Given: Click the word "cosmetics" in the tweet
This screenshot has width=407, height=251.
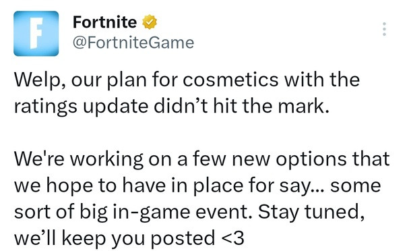Looking at the screenshot, I should tap(230, 80).
